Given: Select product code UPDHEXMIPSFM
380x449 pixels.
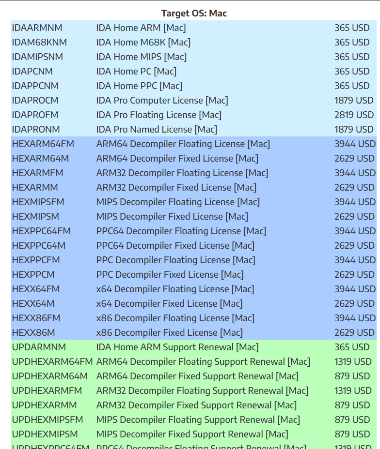Looking at the screenshot, I should (47, 419).
